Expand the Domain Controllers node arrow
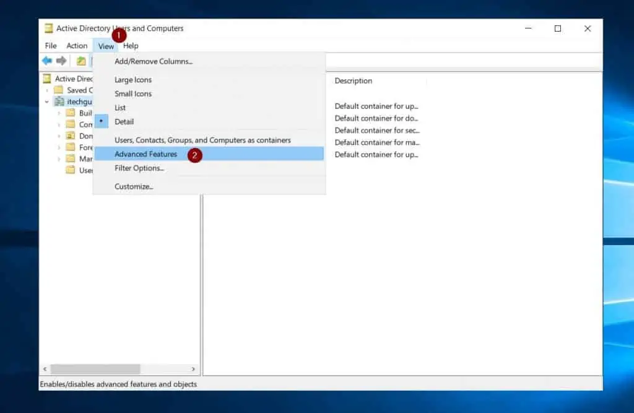 tap(59, 136)
